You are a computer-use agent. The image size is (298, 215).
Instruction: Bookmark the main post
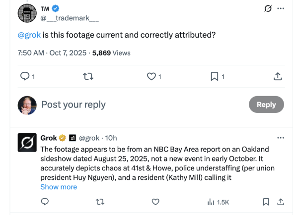click(215, 76)
